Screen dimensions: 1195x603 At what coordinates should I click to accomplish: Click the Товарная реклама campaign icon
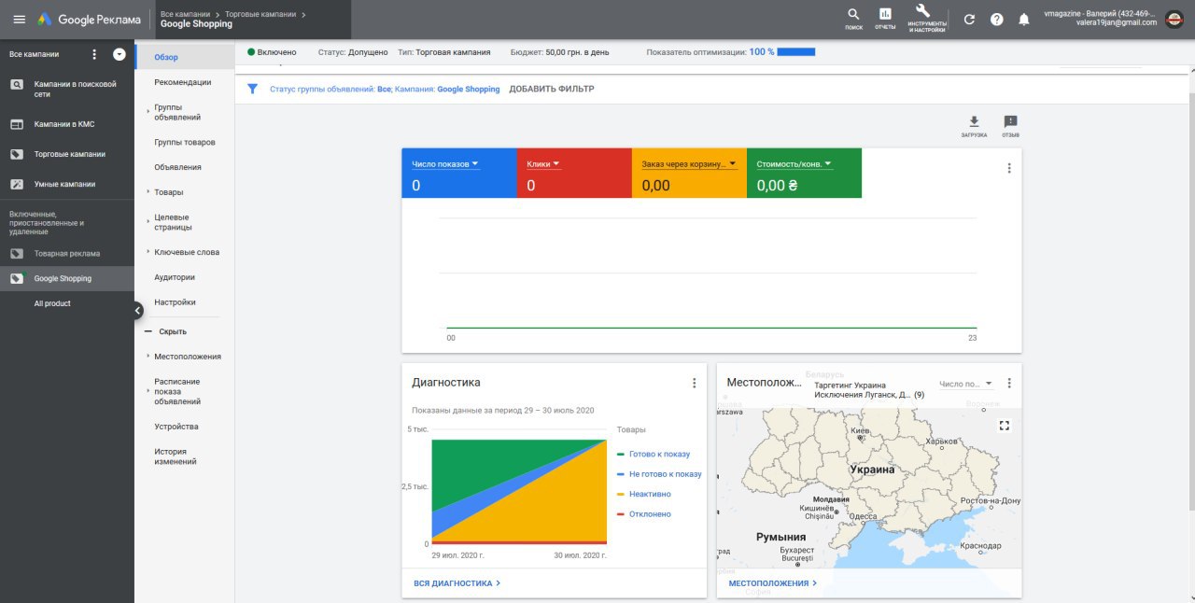(17, 253)
